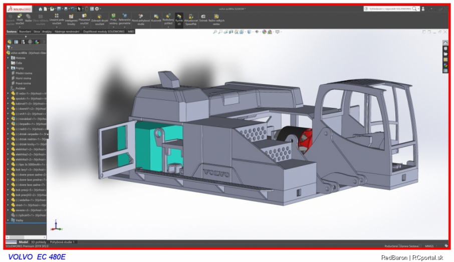Click the Snímek (snapshot) tool
This screenshot has width=454, height=262.
tap(203, 18)
